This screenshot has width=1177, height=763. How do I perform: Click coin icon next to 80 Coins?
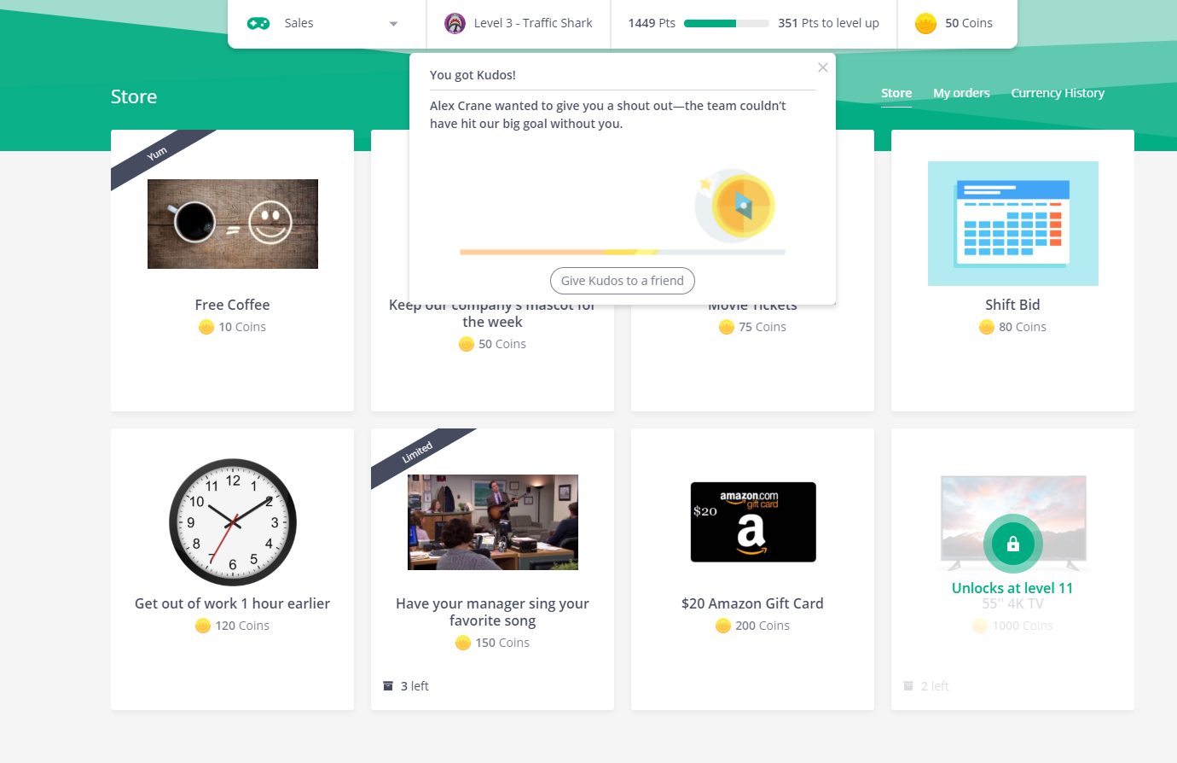pyautogui.click(x=987, y=327)
